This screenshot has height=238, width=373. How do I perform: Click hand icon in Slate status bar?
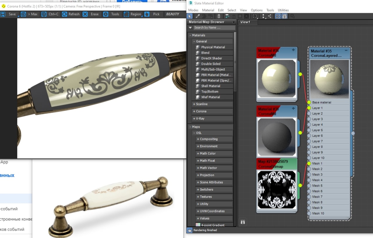189,230
